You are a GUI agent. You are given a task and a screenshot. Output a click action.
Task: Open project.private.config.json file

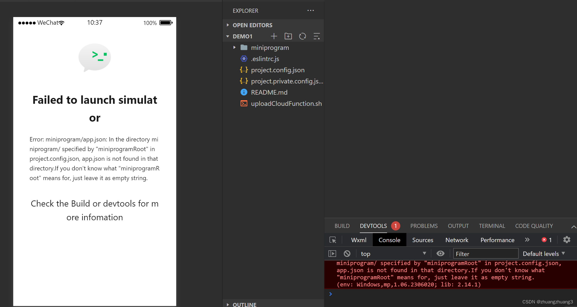click(x=273, y=81)
